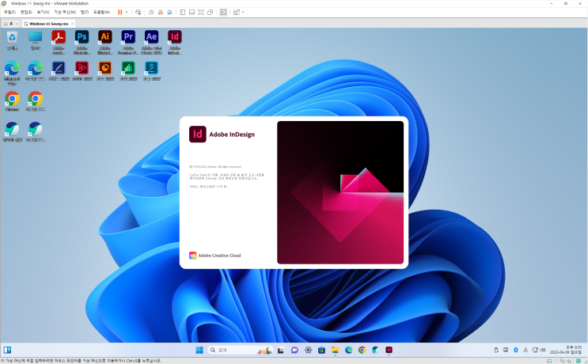Image resolution: width=588 pixels, height=364 pixels.
Task: Select the orange Hancom Show 2022 shortcut
Action: tap(105, 71)
